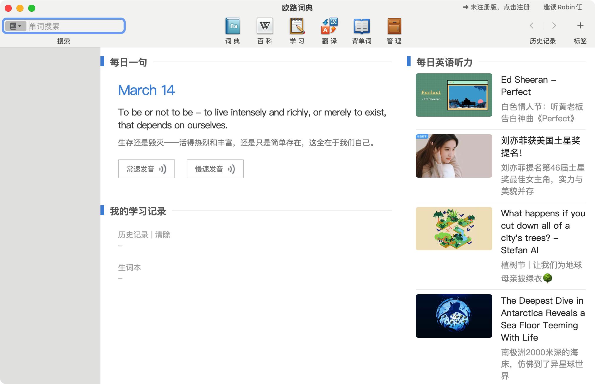Open the language selector dropdown in the search bar
This screenshot has height=384, width=595.
click(x=16, y=26)
